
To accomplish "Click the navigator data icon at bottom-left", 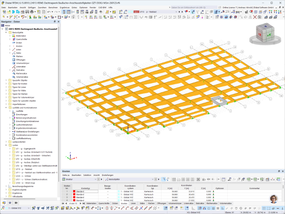I will click(x=4, y=203).
